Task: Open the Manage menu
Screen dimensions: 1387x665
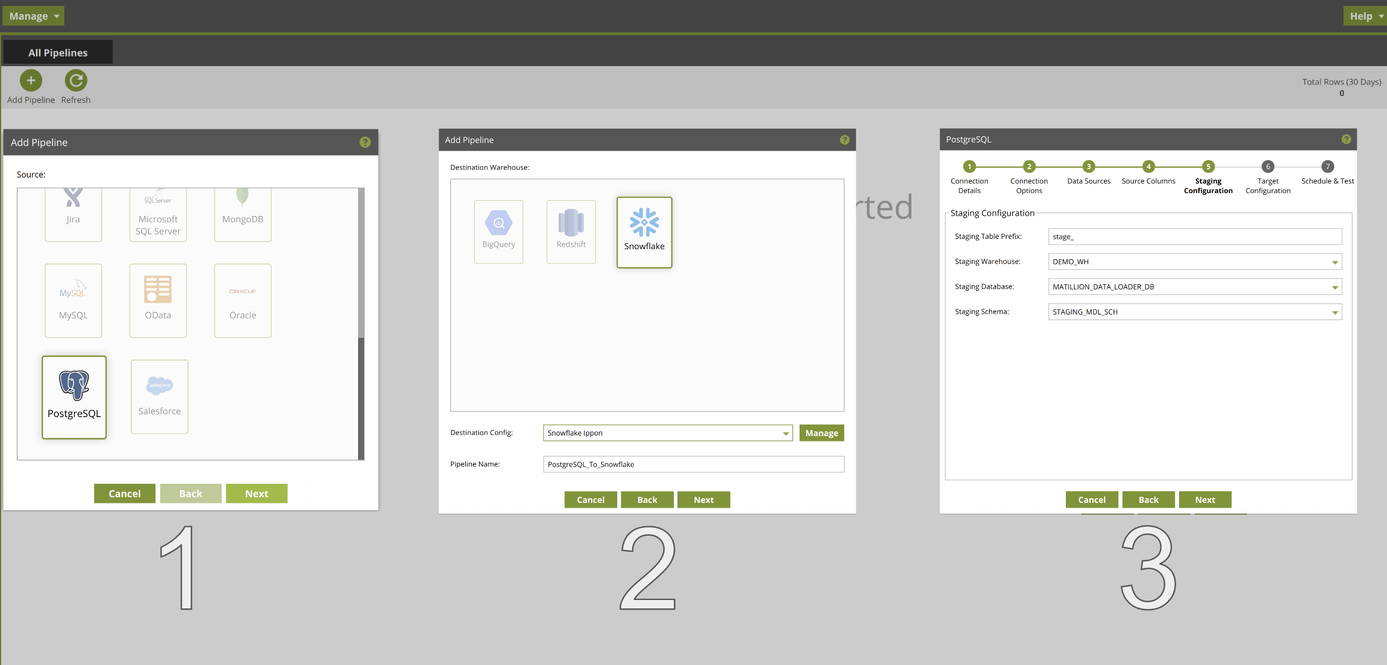Action: 33,16
